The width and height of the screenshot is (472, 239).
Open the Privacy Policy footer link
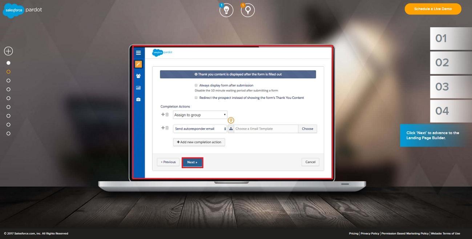370,234
